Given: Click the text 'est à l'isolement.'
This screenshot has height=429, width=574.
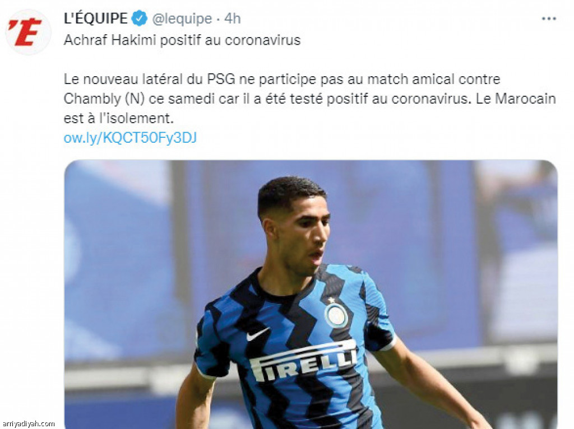Looking at the screenshot, I should (118, 119).
